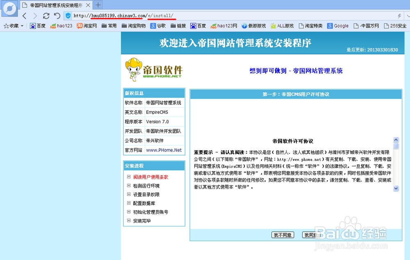Open the 收藏 favorites star
This screenshot has height=260, width=410.
[6, 26]
